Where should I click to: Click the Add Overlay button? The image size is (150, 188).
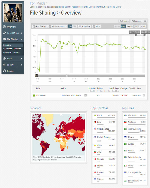[x=40, y=26]
